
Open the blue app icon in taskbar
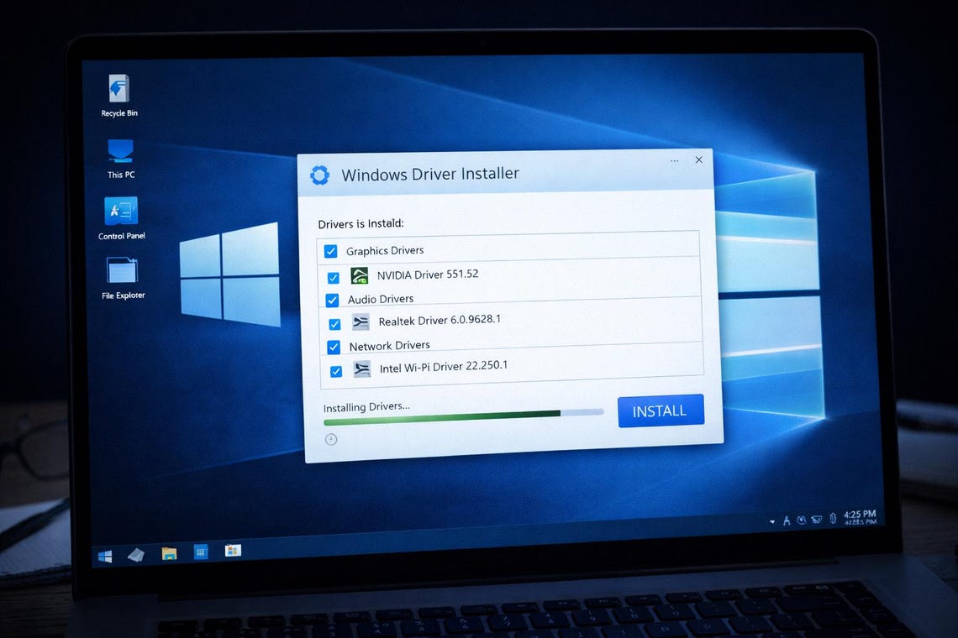point(200,552)
